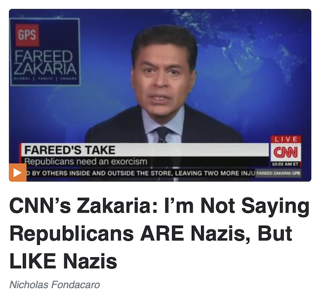Open the Fareed Zakaria video thumbnail

160,95
